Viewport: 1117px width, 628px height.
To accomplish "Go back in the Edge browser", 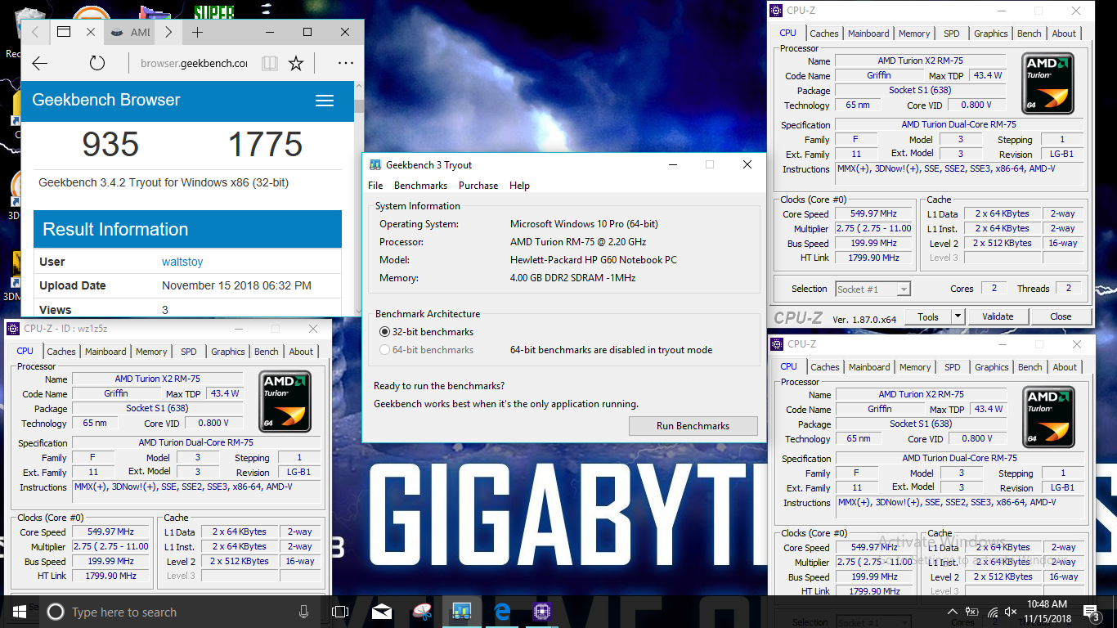I will pos(39,63).
